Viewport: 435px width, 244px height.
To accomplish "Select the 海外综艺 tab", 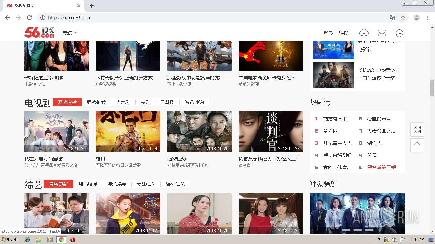I will tap(175, 184).
